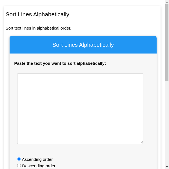Click the blue banner title text

(x=83, y=45)
